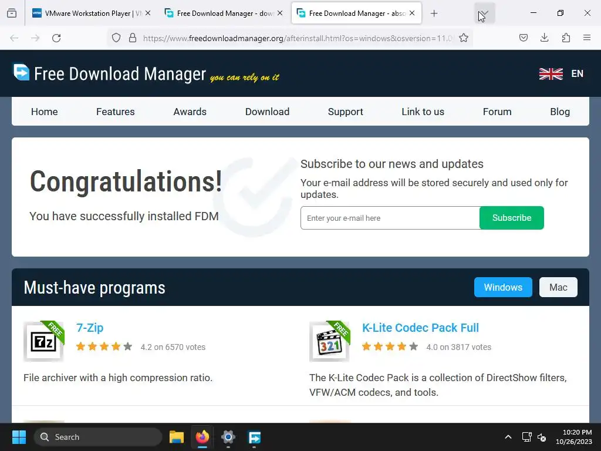
Task: Click the 'Congratulations!' heading text
Action: tap(126, 181)
